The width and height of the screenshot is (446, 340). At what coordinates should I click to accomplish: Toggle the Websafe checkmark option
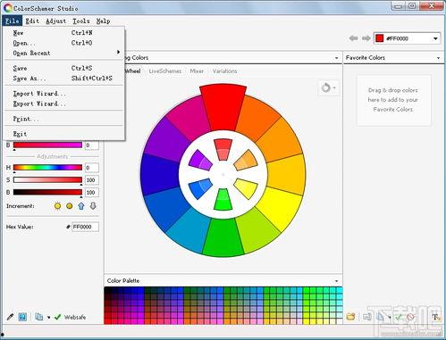click(x=71, y=317)
